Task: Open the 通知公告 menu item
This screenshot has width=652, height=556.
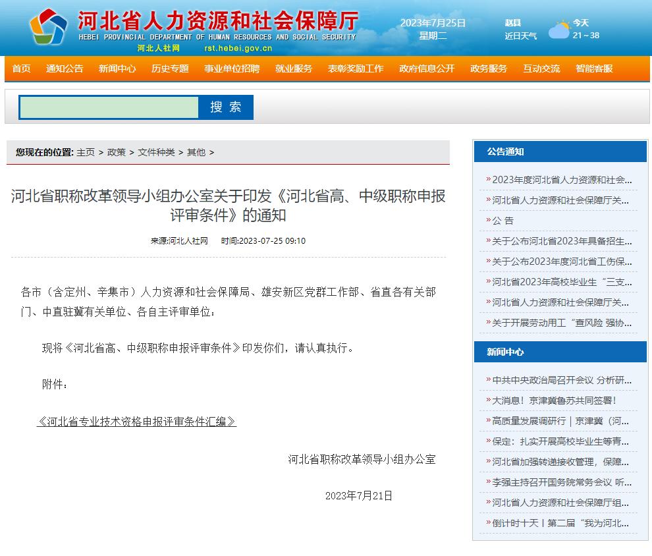Action: tap(65, 69)
